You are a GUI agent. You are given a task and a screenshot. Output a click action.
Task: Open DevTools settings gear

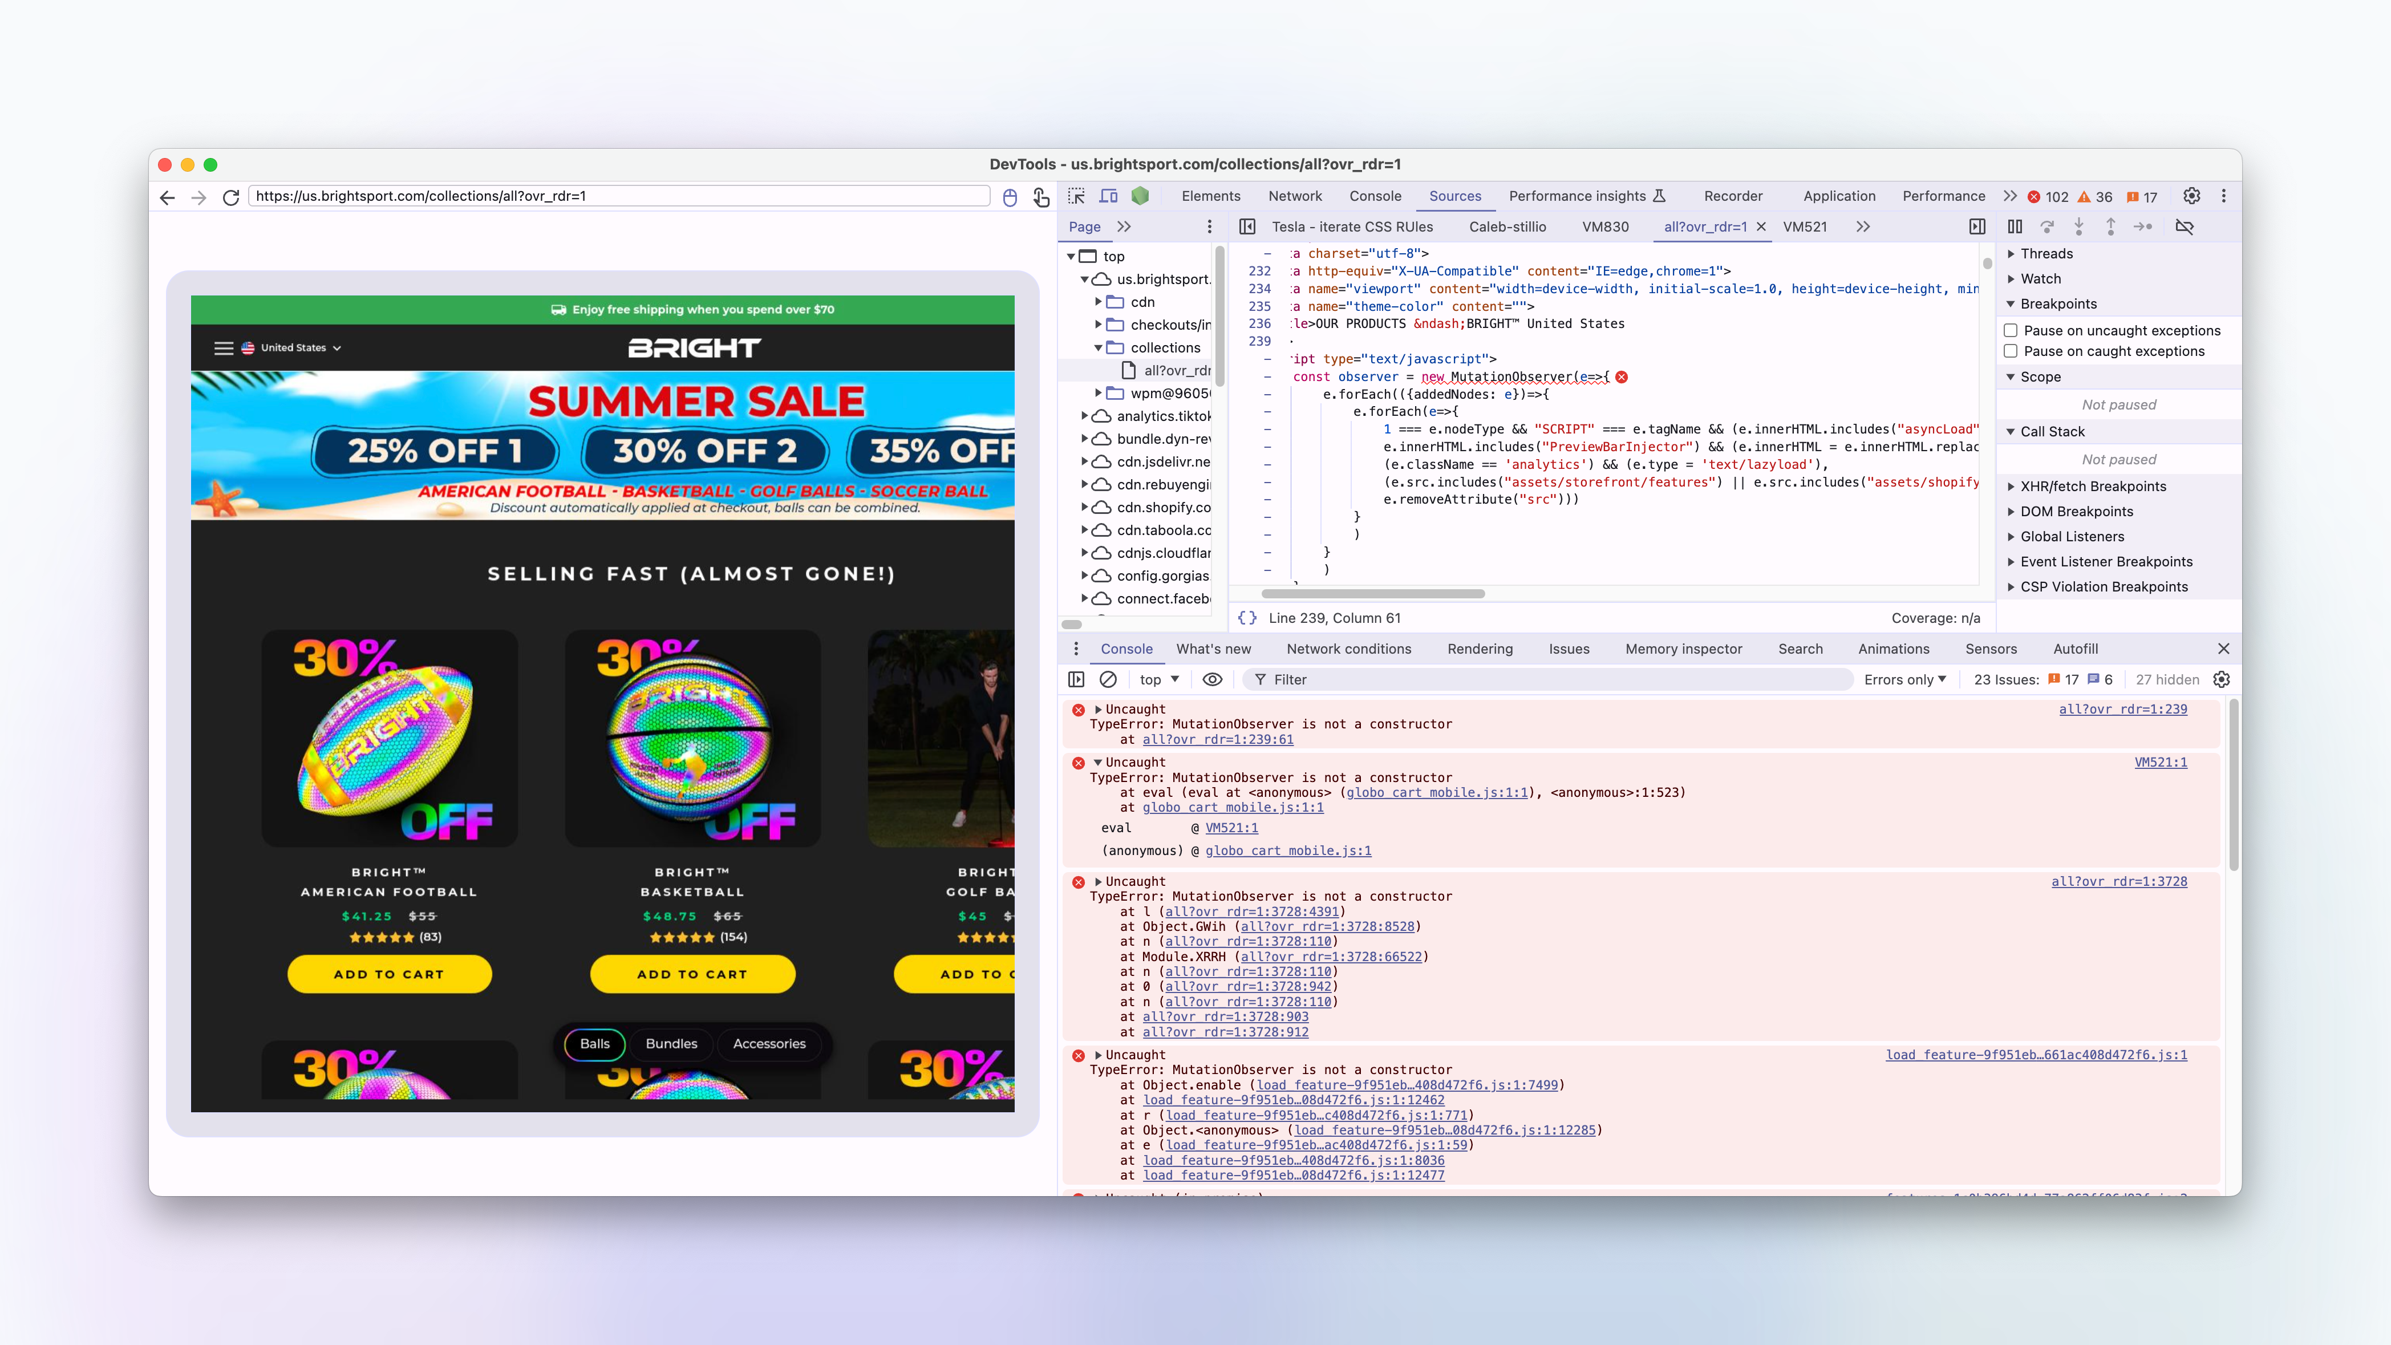2191,196
